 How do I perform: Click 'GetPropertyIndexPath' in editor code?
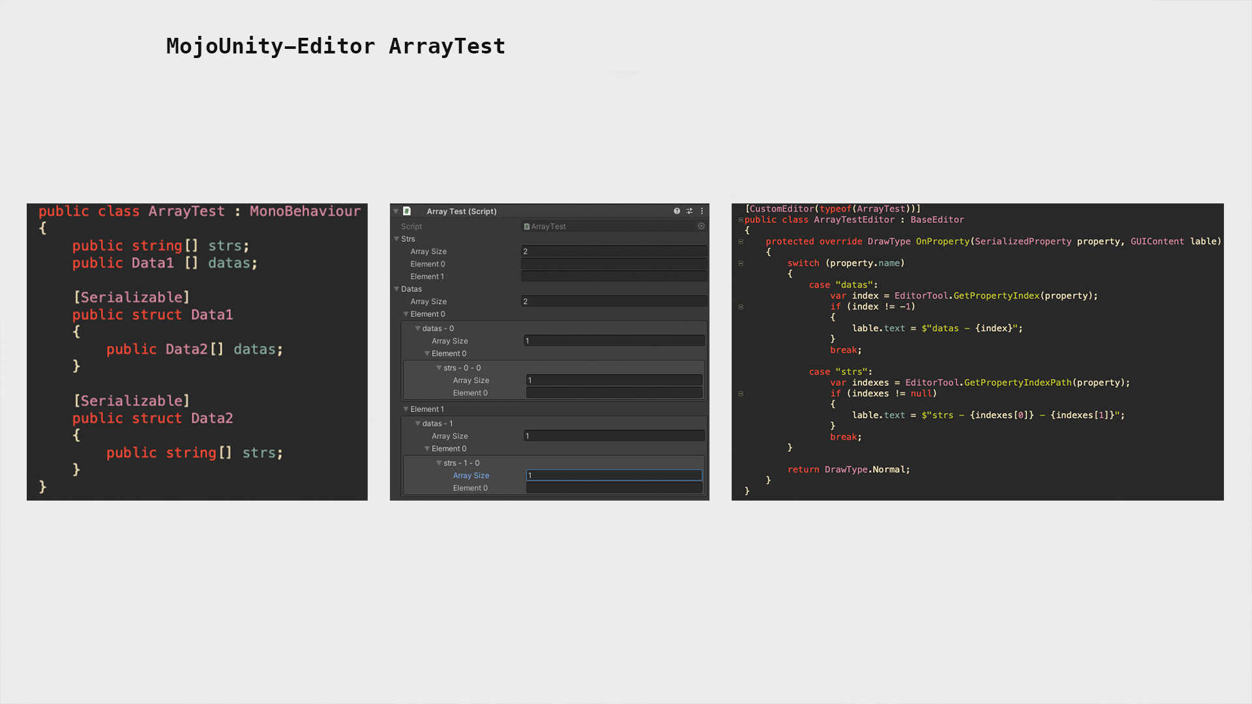point(1018,383)
